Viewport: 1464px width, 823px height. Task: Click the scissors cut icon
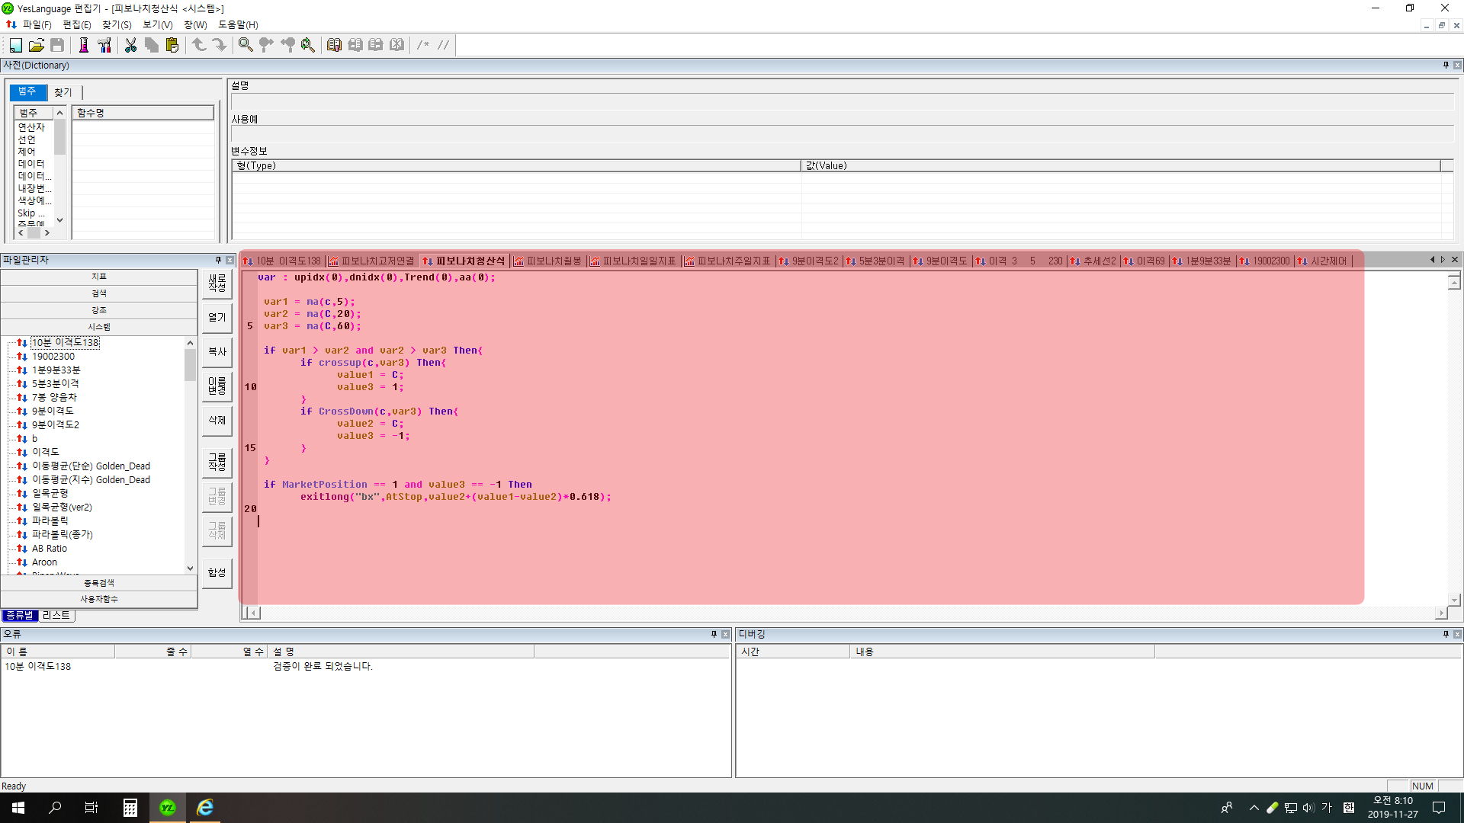[x=130, y=45]
